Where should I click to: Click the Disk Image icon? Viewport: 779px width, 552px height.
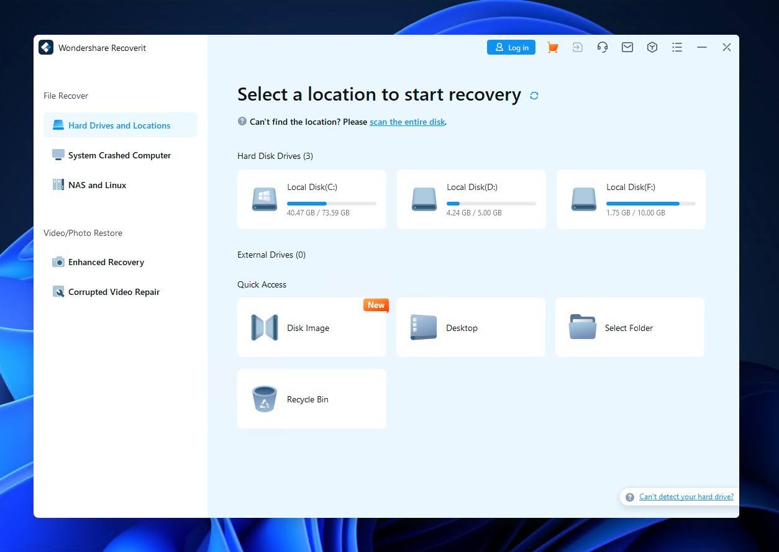tap(265, 327)
